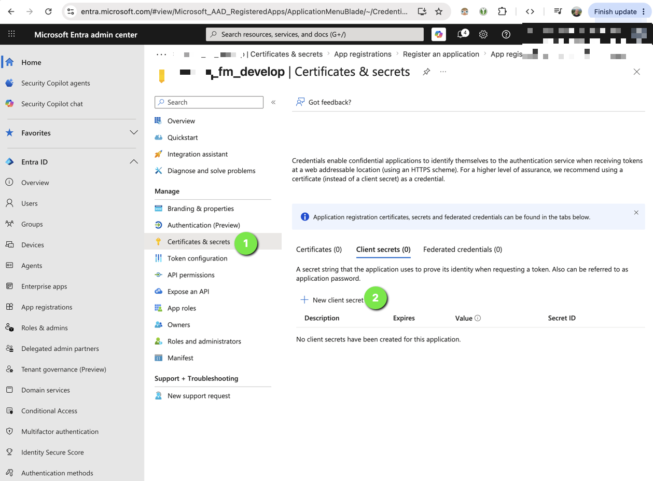Open portal settings gear icon

coord(483,34)
